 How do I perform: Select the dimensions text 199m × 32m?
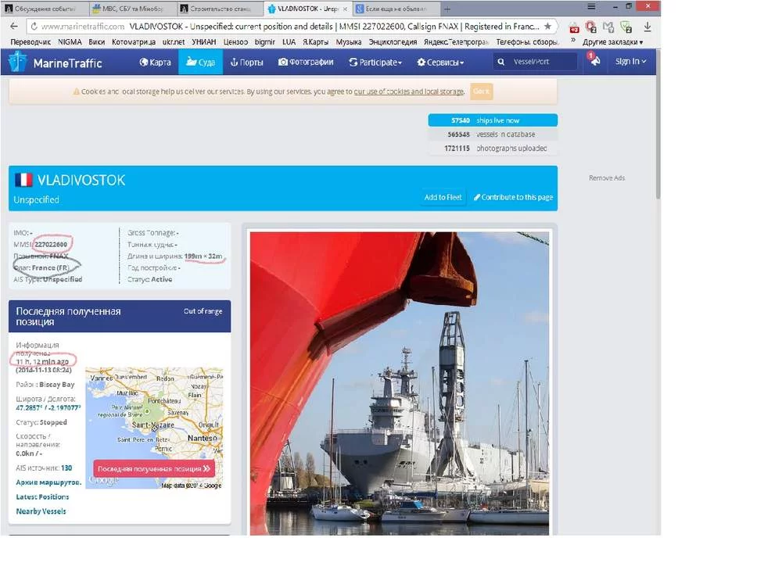click(x=203, y=256)
